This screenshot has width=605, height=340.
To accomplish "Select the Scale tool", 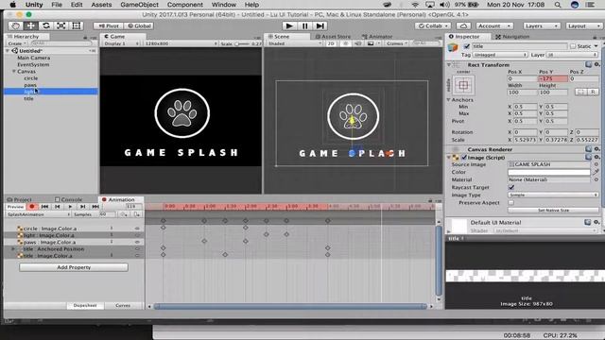I will (x=60, y=25).
